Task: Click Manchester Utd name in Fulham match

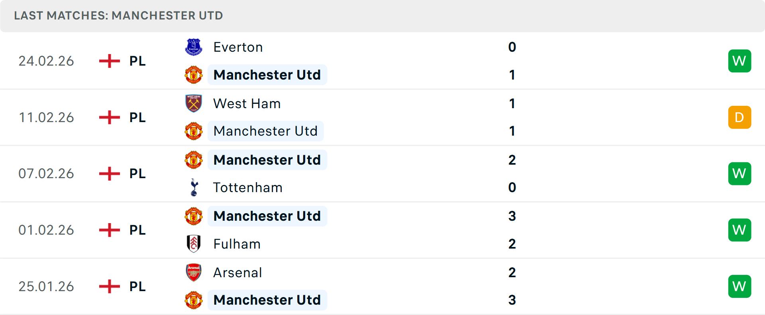Action: click(x=267, y=216)
